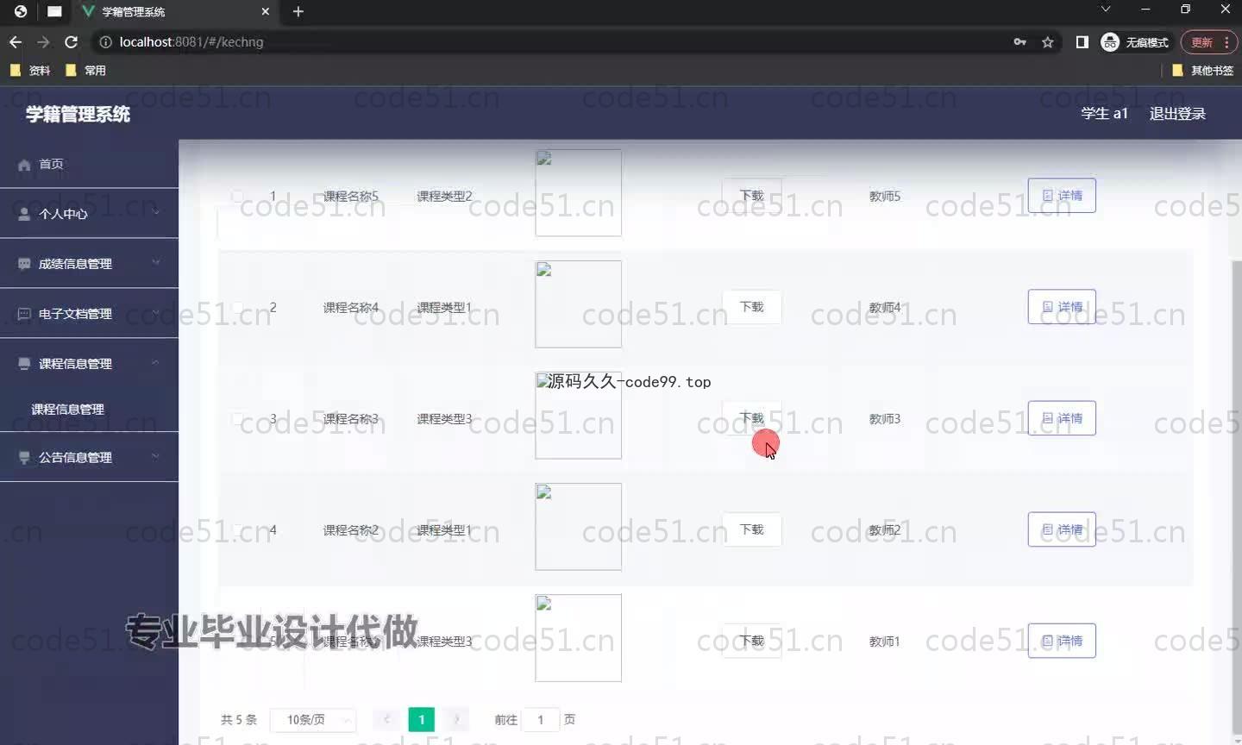Go to the previous page arrow
Screen dimensions: 1242x745
(386, 720)
